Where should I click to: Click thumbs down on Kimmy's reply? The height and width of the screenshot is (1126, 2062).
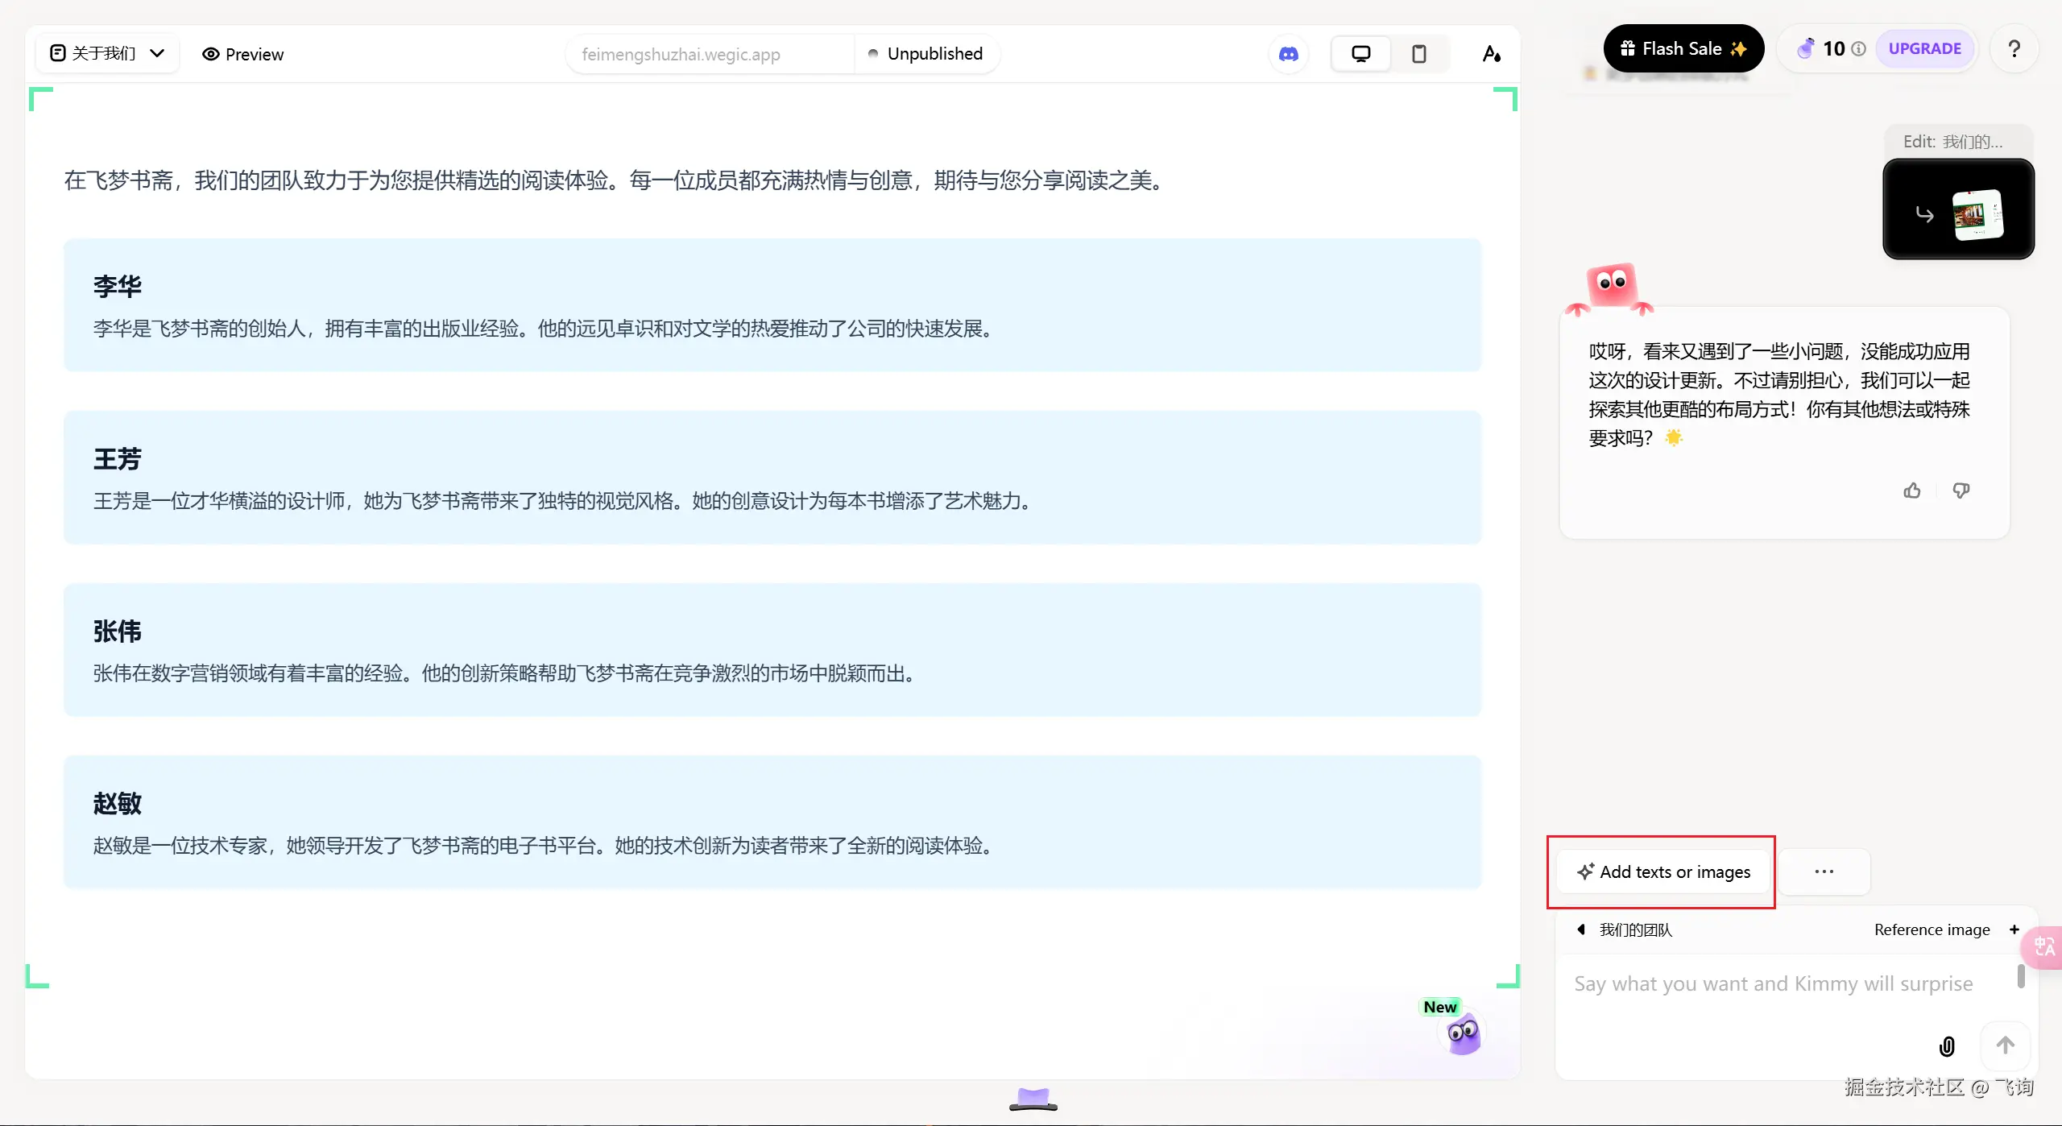tap(1961, 491)
